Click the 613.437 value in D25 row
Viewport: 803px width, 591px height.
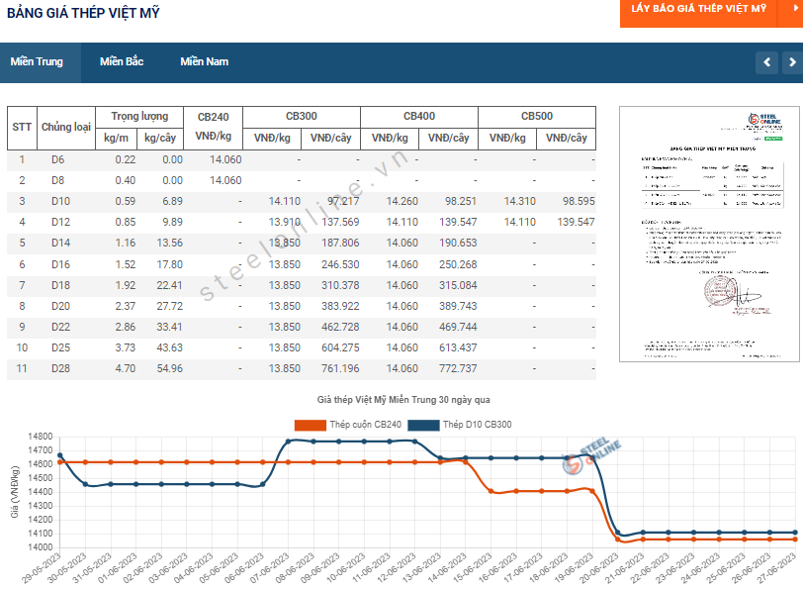pos(458,348)
